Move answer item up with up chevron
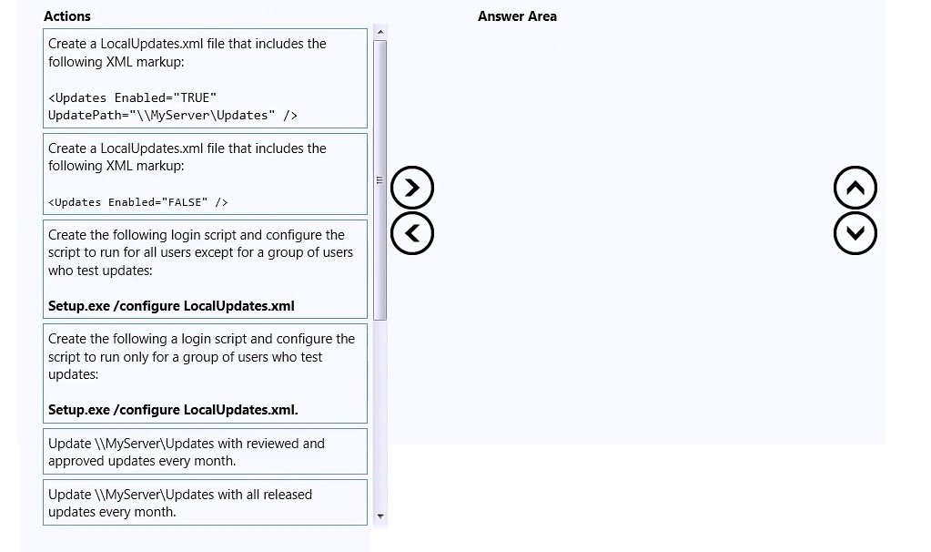931x552 pixels. 855,188
